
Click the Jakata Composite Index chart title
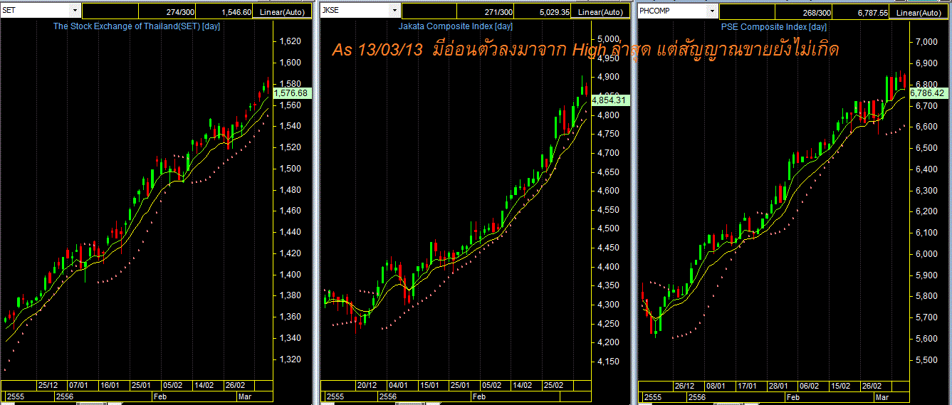[x=455, y=26]
